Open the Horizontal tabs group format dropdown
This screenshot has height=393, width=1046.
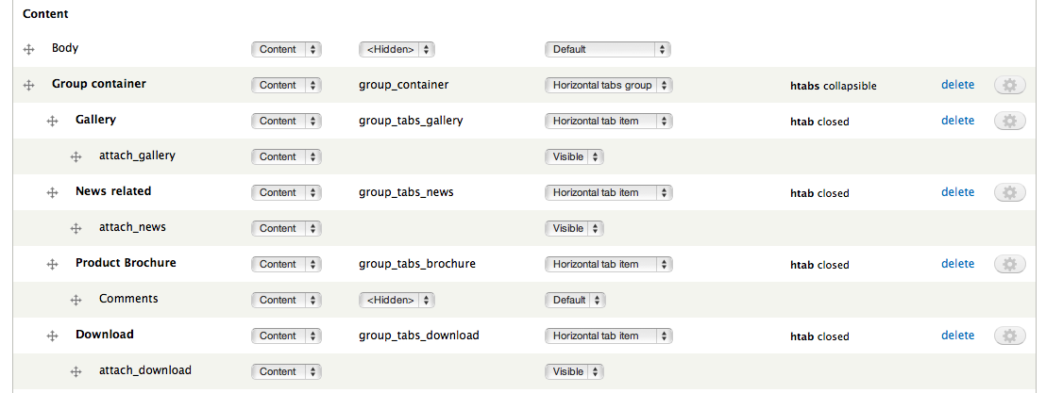(x=608, y=85)
